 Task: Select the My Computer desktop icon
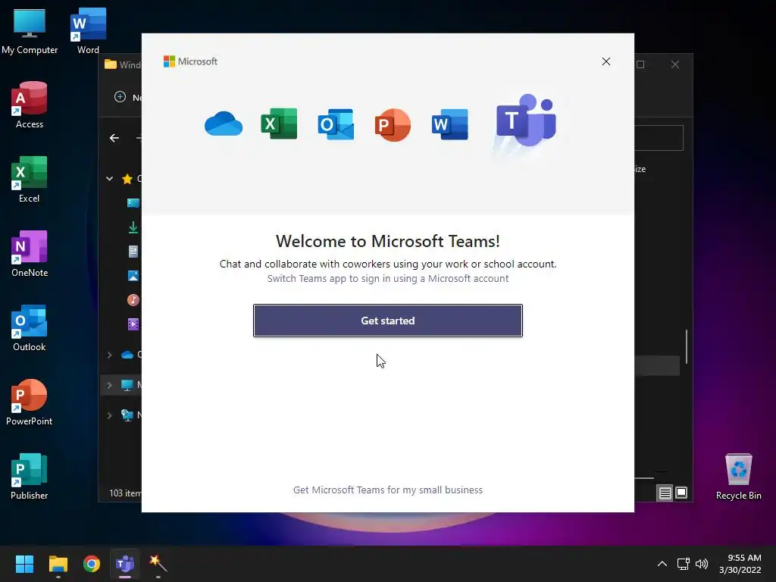(x=30, y=31)
